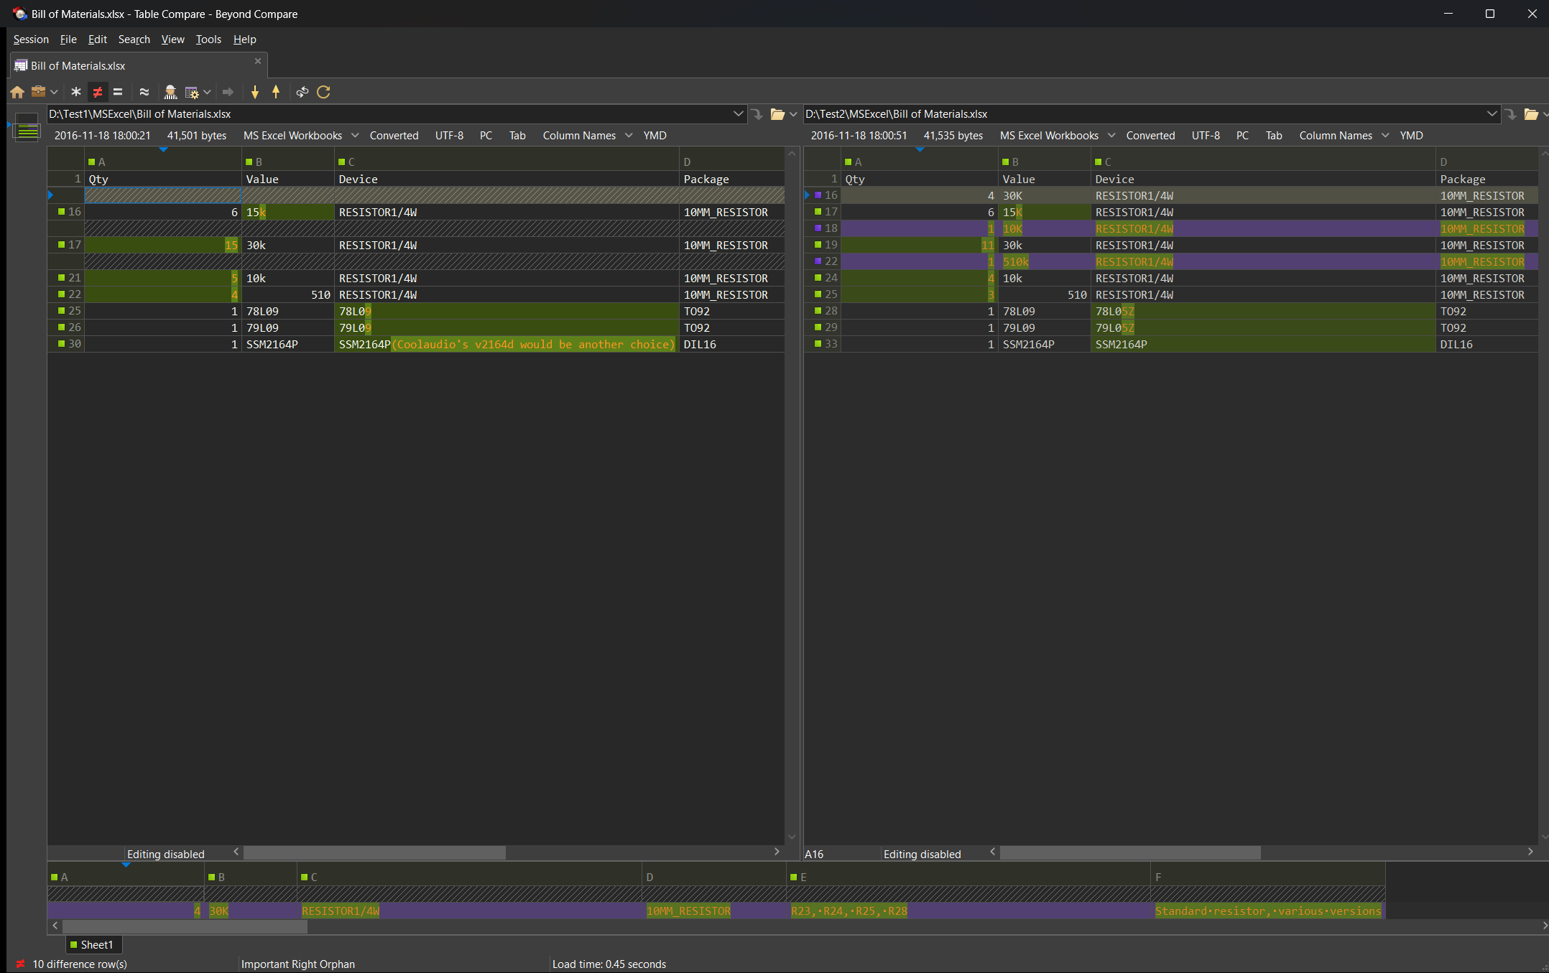Select right row 18 value 10K cell

[x=1045, y=229]
